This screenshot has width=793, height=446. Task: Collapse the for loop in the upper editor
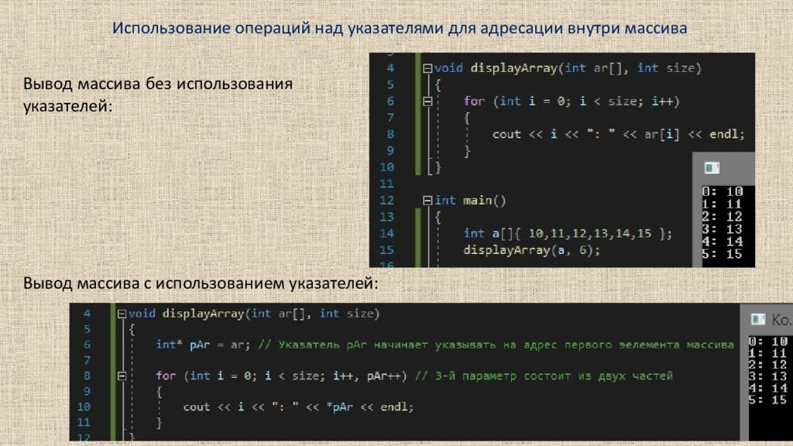(427, 101)
